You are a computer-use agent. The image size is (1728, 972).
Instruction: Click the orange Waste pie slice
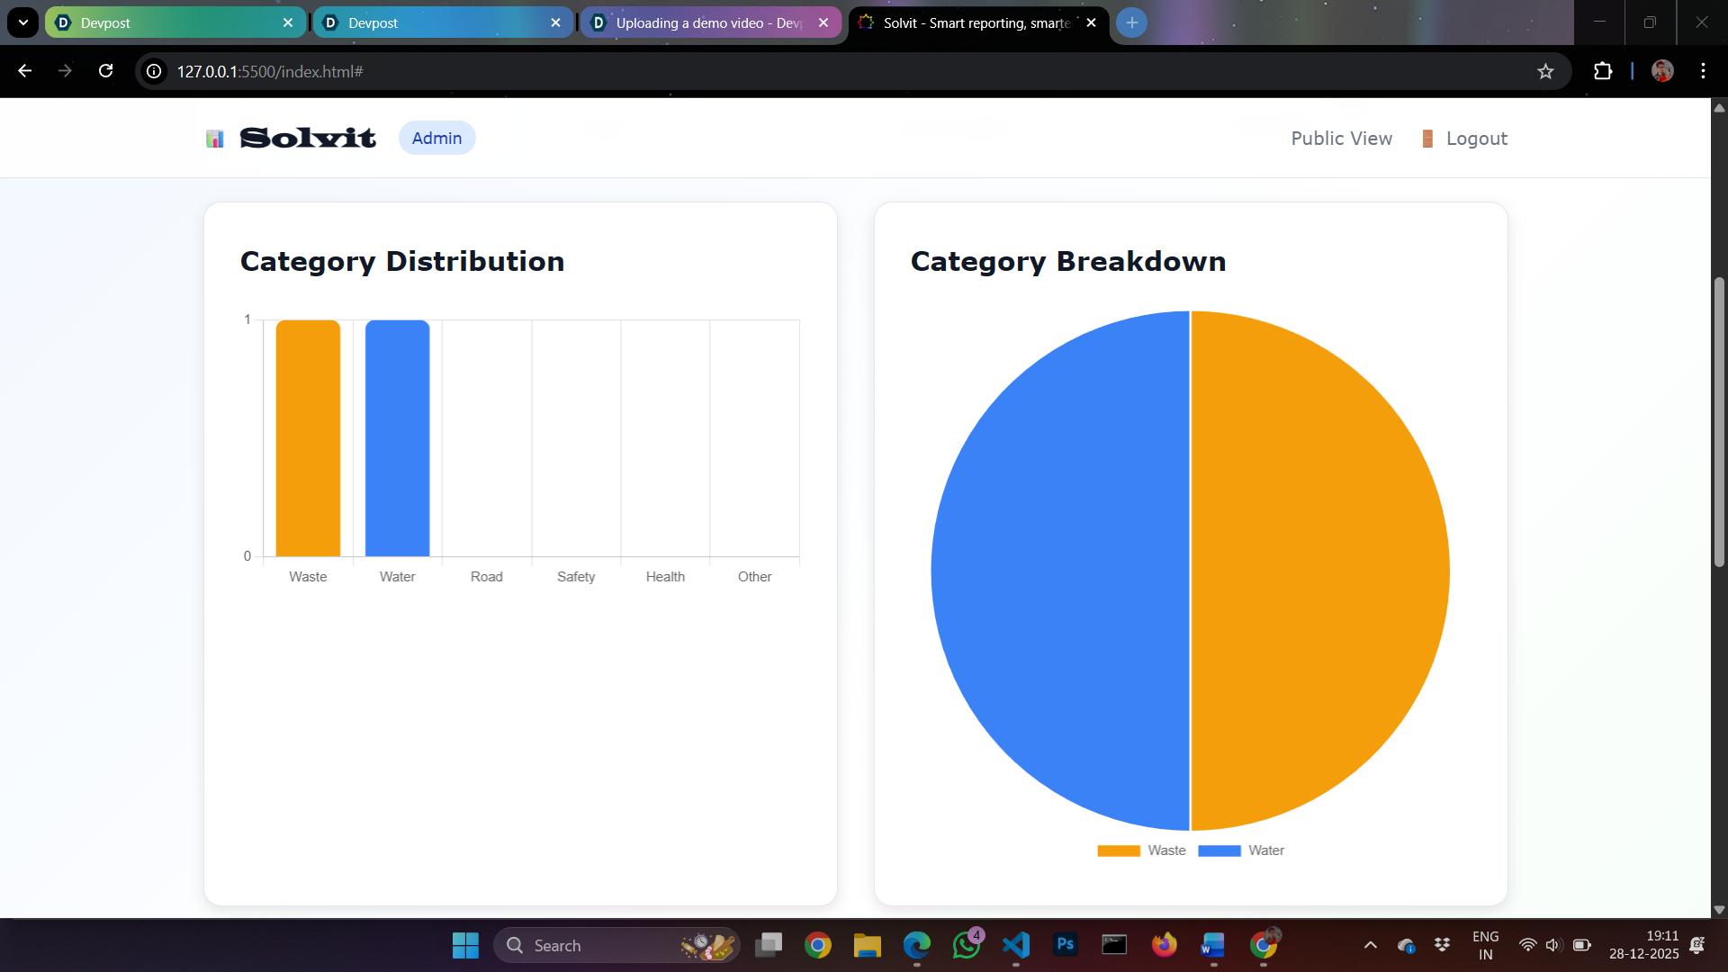coord(1319,571)
